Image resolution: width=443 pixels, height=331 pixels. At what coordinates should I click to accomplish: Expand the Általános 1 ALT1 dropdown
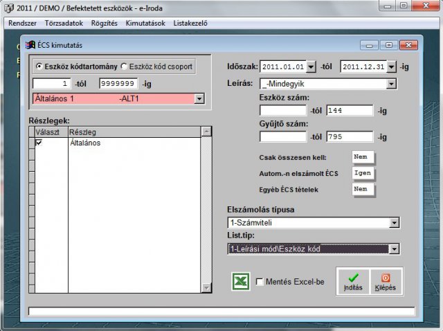point(200,99)
